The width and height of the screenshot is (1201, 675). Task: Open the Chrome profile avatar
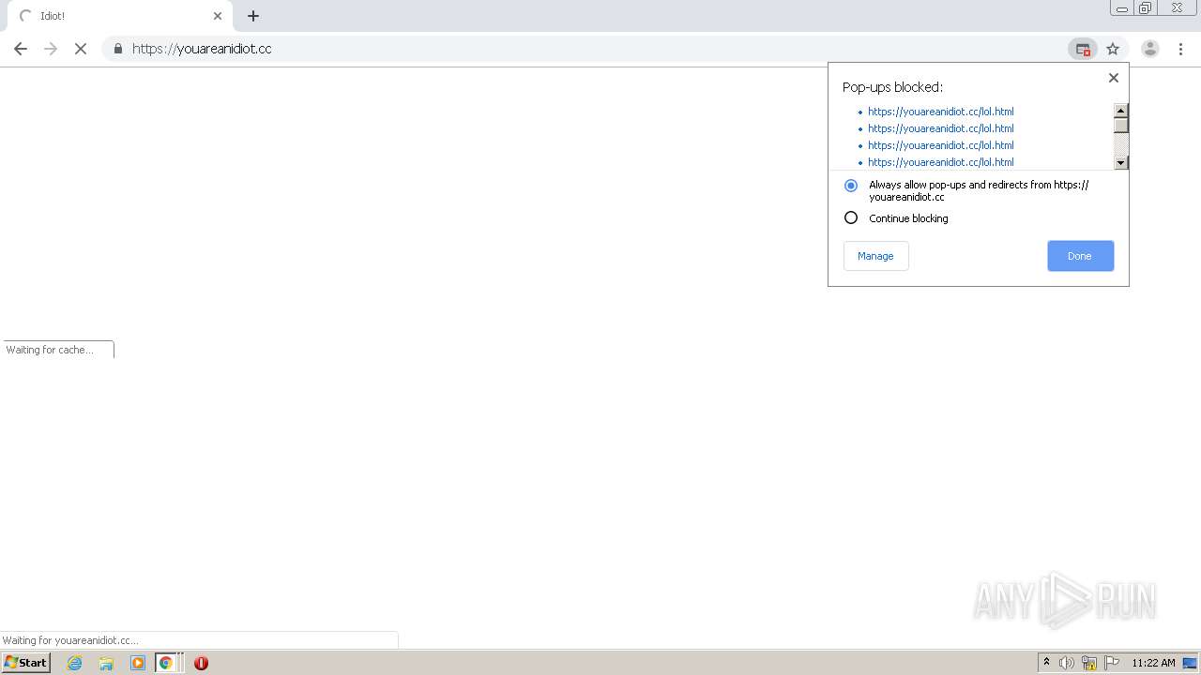point(1149,49)
